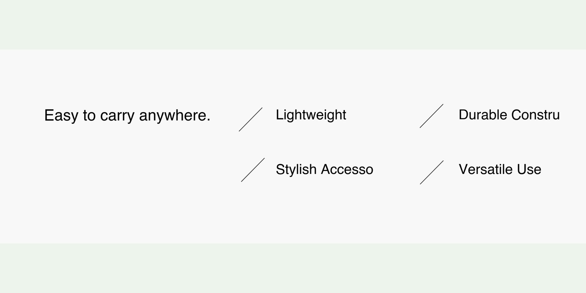Click the slash icon beside Lightweight

[x=251, y=119]
